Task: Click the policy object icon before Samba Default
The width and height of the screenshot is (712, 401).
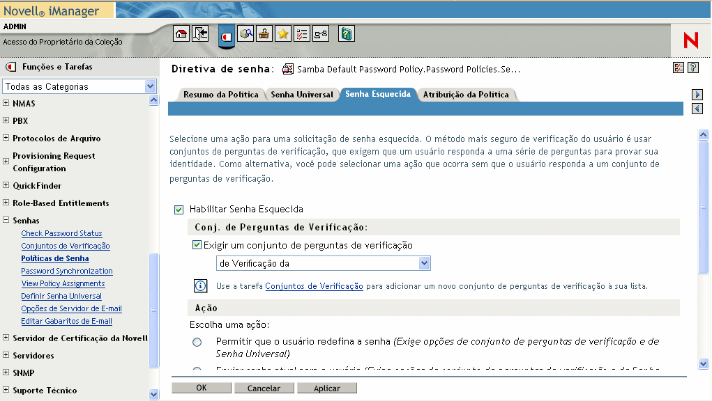Action: pos(288,69)
